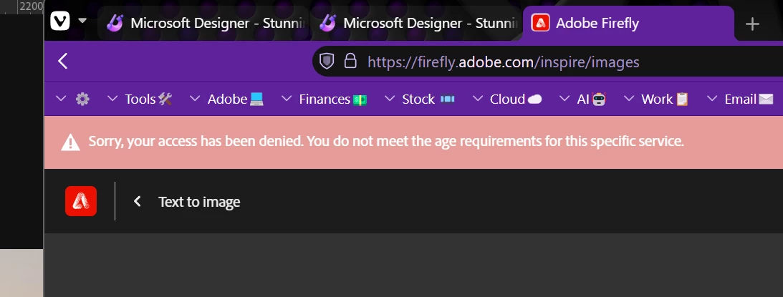Viewport: 783px width, 297px height.
Task: Open the Stock bookmarks folder
Action: (419, 99)
